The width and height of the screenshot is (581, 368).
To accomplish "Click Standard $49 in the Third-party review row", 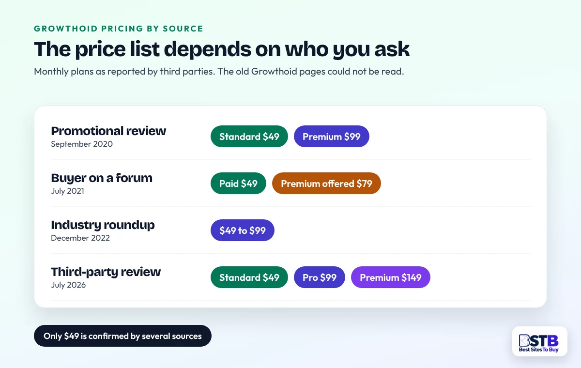I will coord(249,277).
